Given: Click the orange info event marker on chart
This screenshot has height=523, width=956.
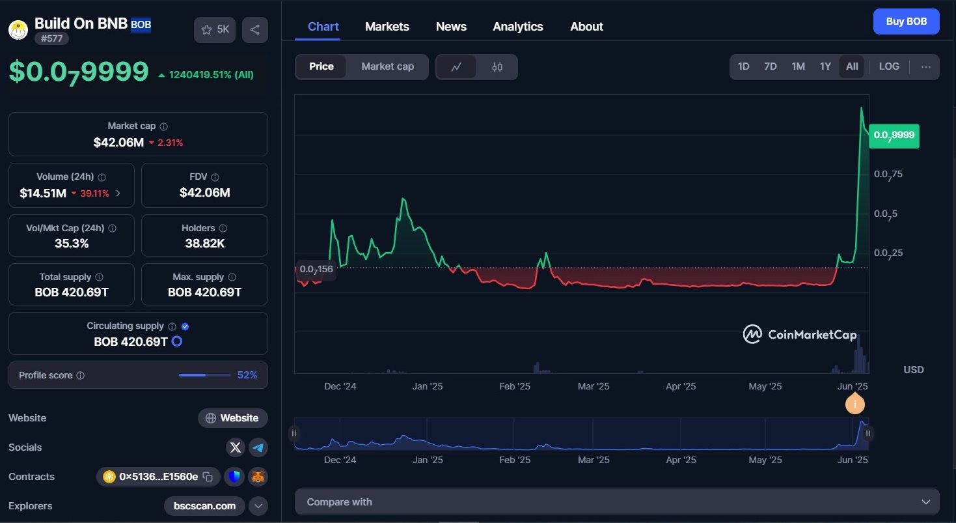Looking at the screenshot, I should click(x=855, y=404).
